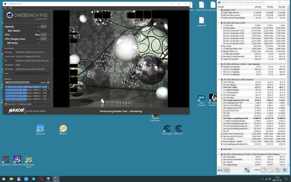Click the blue X close-sensors icon in HWiNFO
The width and height of the screenshot is (291, 182).
pyautogui.click(x=285, y=170)
